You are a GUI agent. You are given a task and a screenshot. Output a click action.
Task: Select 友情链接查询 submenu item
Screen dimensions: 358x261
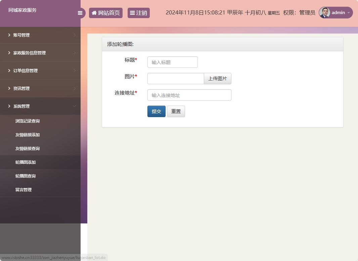pyautogui.click(x=40, y=149)
